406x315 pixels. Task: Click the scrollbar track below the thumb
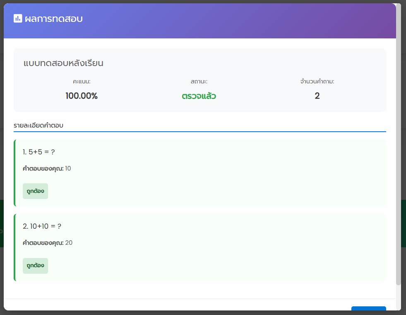tap(399, 297)
